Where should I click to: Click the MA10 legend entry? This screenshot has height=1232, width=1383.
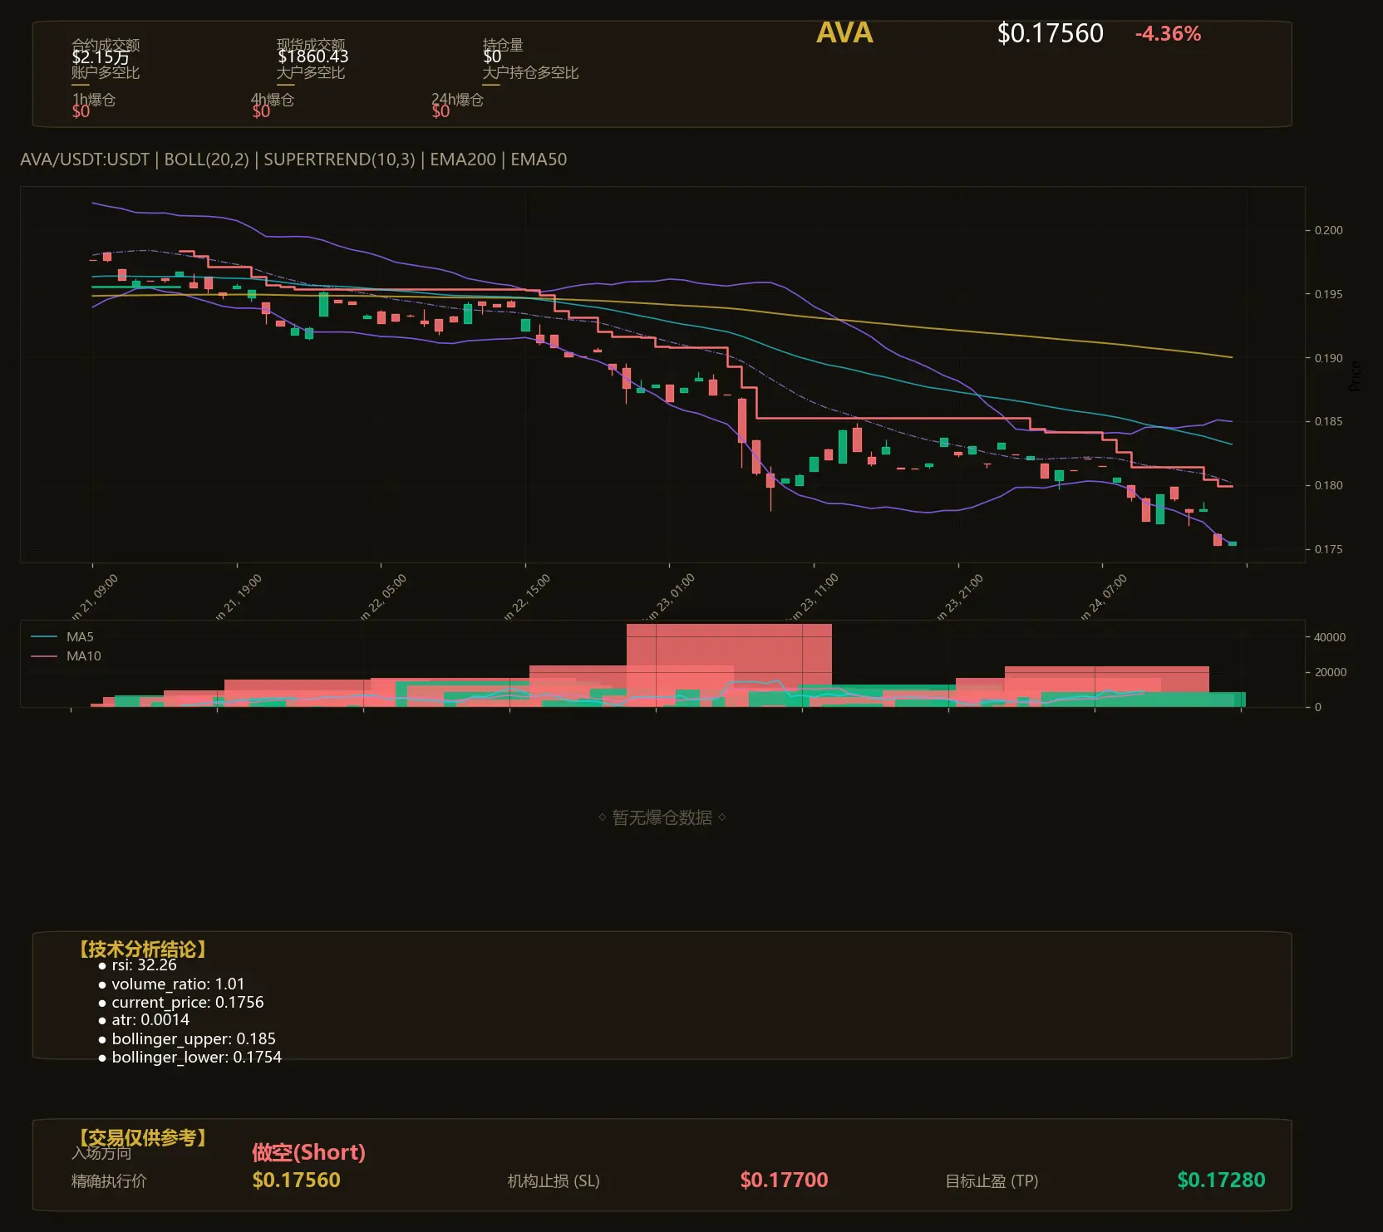coord(66,656)
